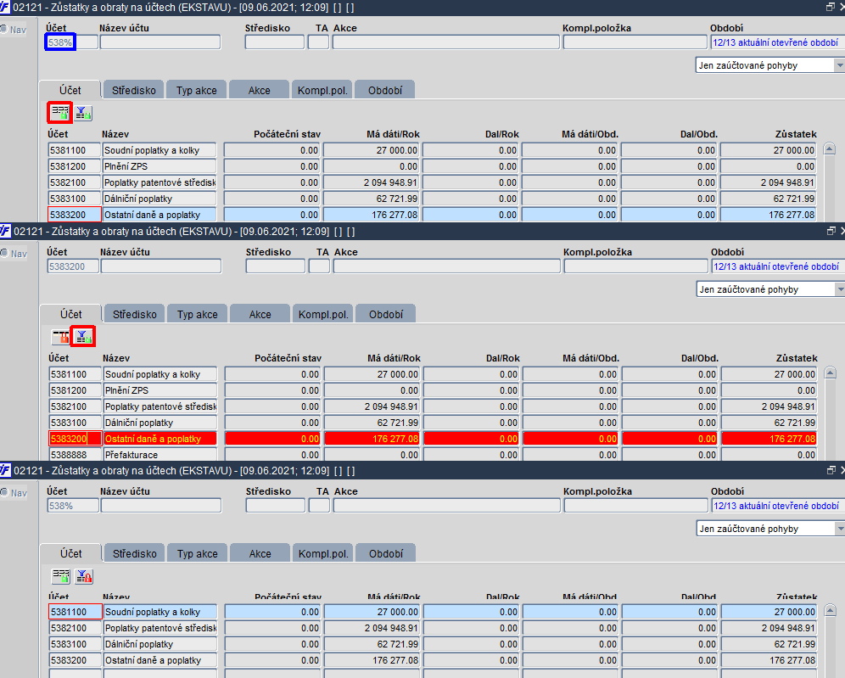845x678 pixels.
Task: Click Zůstatek 2 094 948.91 in top window
Action: click(x=768, y=182)
